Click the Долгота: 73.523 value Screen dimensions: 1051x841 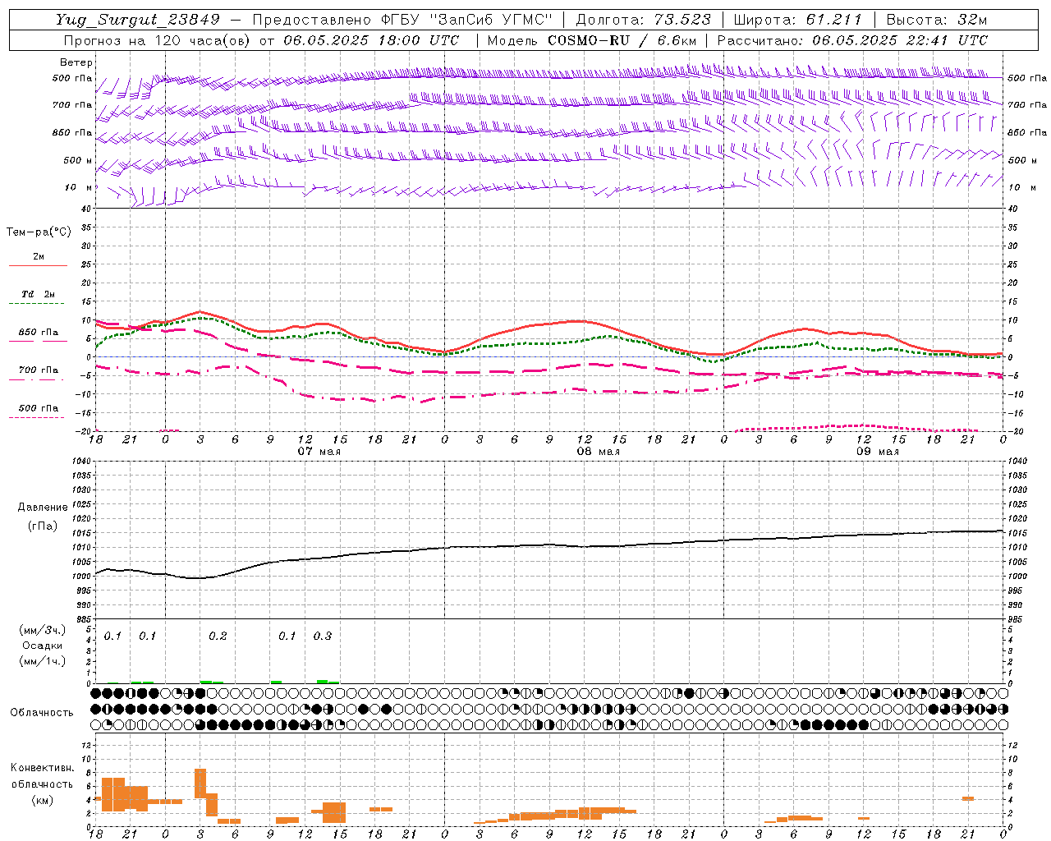click(644, 20)
